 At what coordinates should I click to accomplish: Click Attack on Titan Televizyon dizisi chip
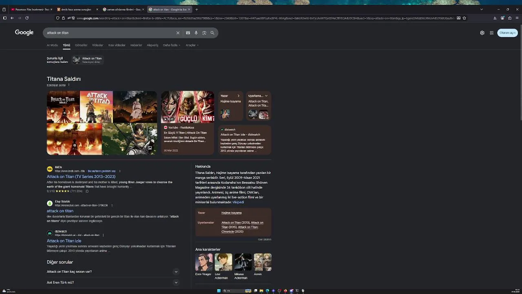[87, 60]
